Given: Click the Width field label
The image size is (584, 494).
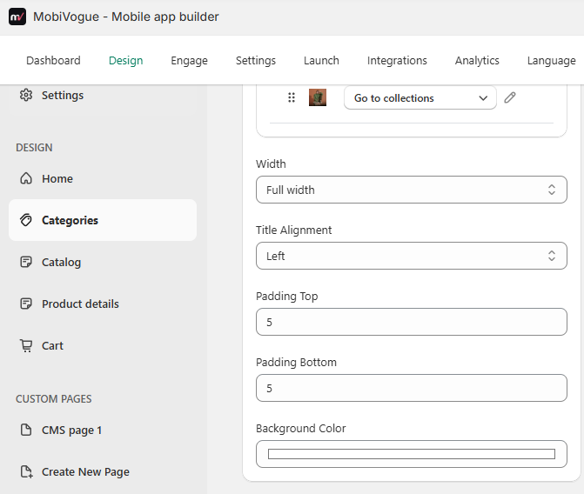Looking at the screenshot, I should pyautogui.click(x=271, y=164).
